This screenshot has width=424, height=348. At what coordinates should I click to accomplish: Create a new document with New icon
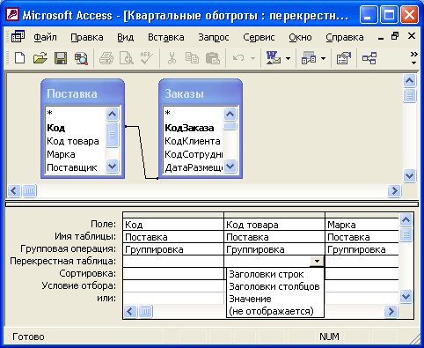(19, 58)
